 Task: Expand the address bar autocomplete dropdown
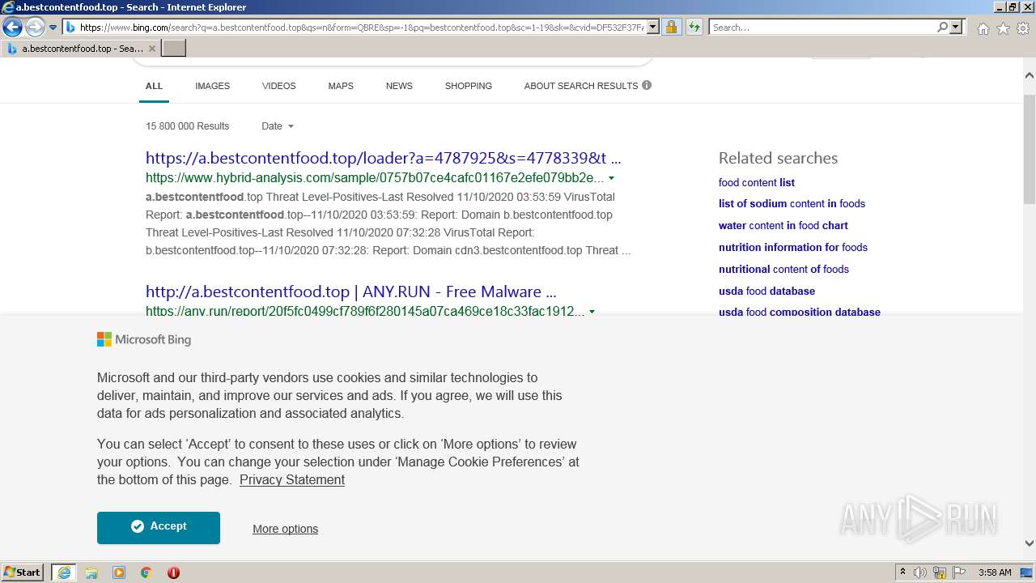pos(653,28)
